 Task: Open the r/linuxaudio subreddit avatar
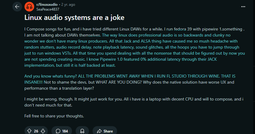29,6
